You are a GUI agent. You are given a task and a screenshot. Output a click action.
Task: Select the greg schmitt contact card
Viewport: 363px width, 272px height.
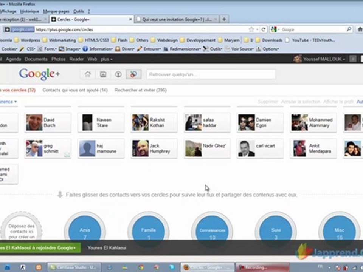(x=48, y=148)
